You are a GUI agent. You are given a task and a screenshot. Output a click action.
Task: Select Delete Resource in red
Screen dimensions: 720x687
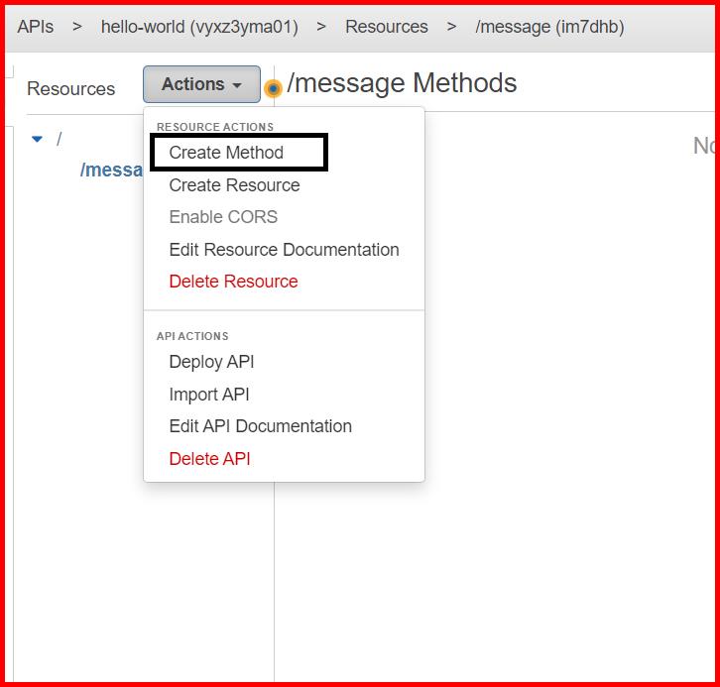click(233, 282)
